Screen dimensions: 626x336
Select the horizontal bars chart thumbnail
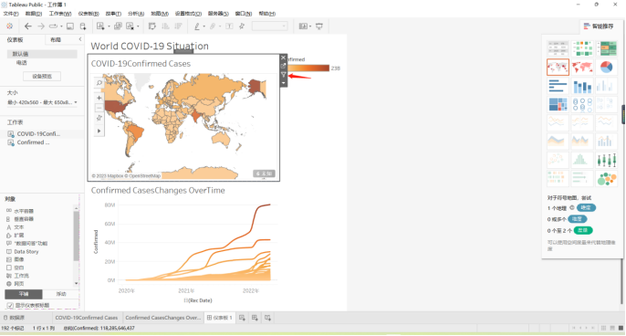click(x=558, y=86)
